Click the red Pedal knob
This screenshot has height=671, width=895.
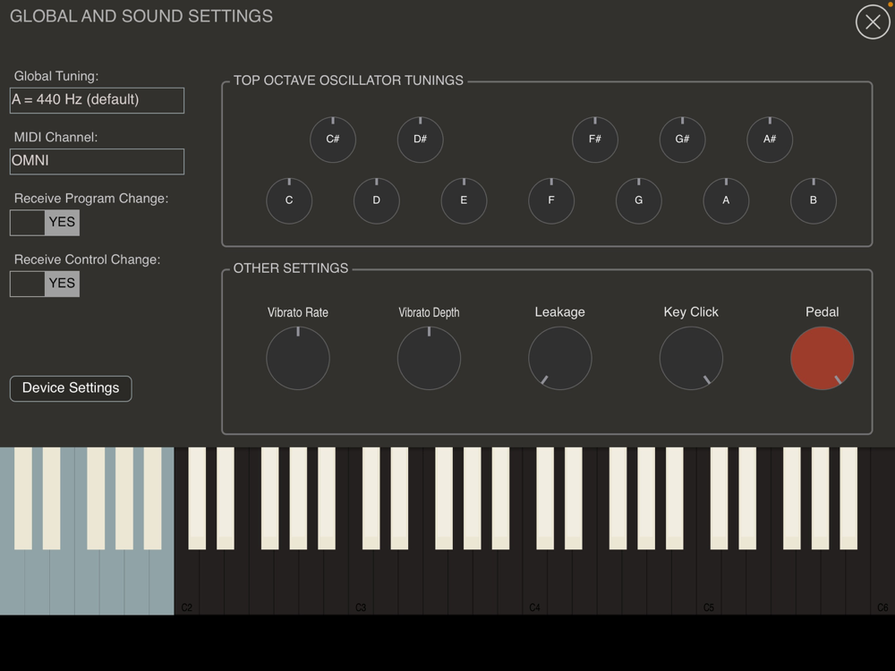point(822,359)
